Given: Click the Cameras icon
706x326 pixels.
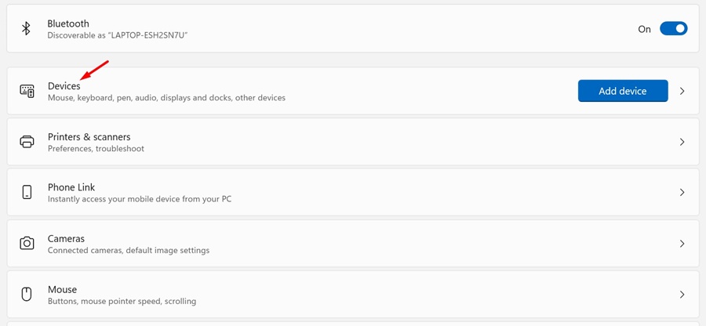Looking at the screenshot, I should (x=27, y=244).
